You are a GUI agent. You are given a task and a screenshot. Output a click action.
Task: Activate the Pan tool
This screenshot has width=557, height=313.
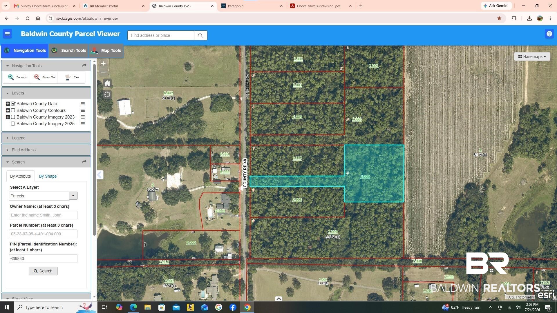72,77
